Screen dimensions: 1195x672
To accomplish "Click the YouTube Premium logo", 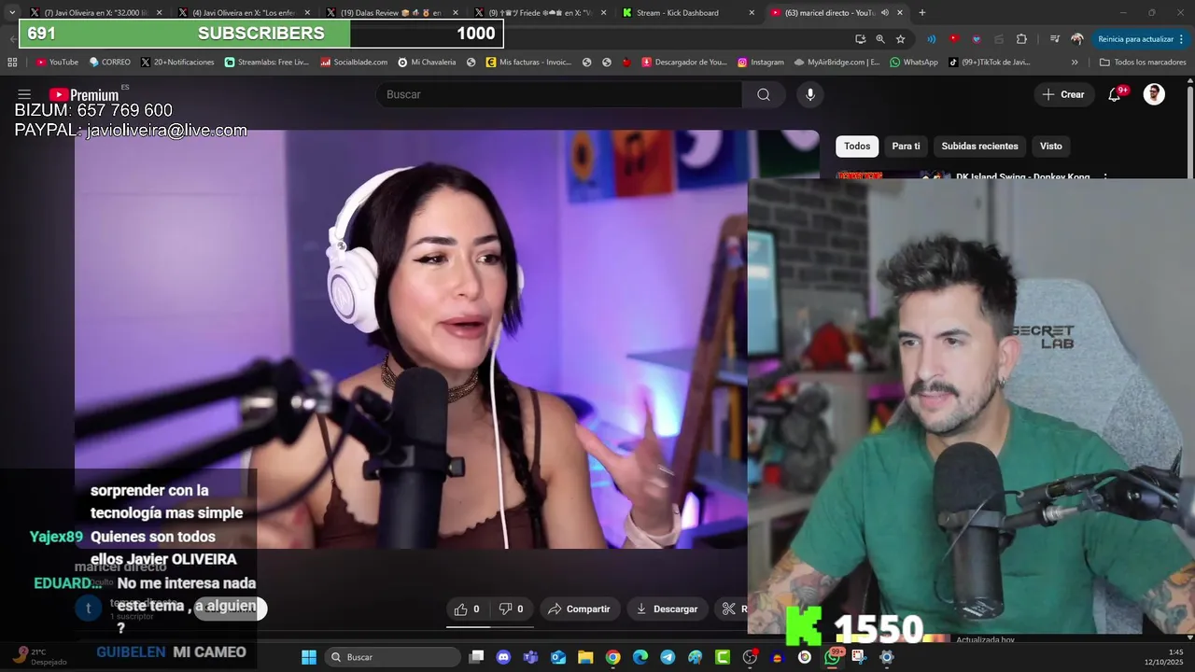I will coord(84,94).
